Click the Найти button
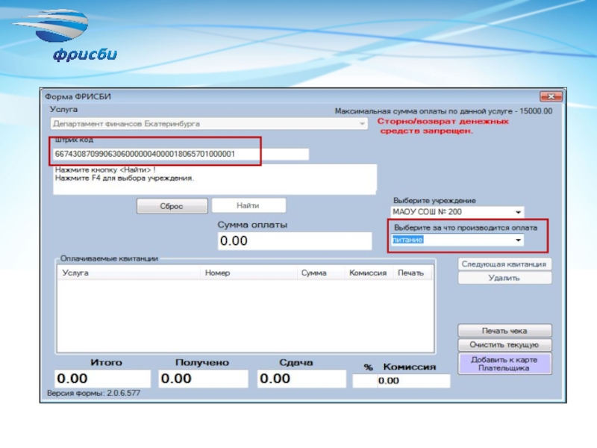The image size is (597, 448). coord(249,206)
